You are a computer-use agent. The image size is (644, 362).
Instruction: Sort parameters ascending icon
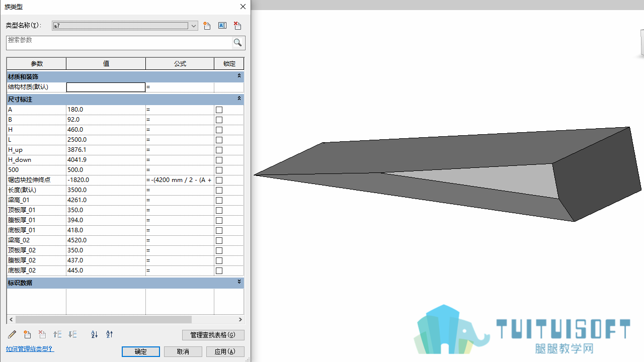[x=94, y=334]
